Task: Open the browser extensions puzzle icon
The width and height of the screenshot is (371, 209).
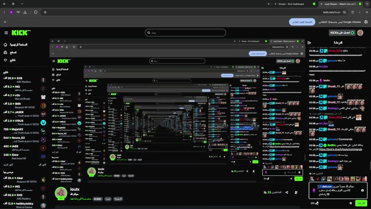Action: click(36, 12)
